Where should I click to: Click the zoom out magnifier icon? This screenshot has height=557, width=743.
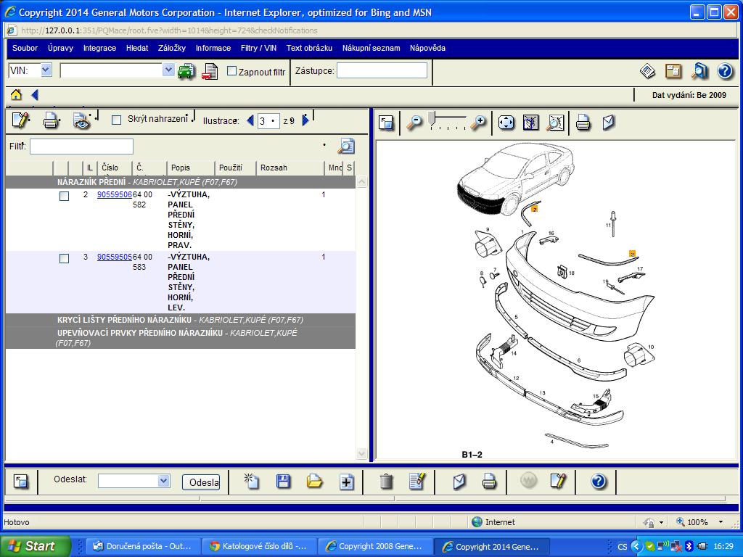coord(414,123)
